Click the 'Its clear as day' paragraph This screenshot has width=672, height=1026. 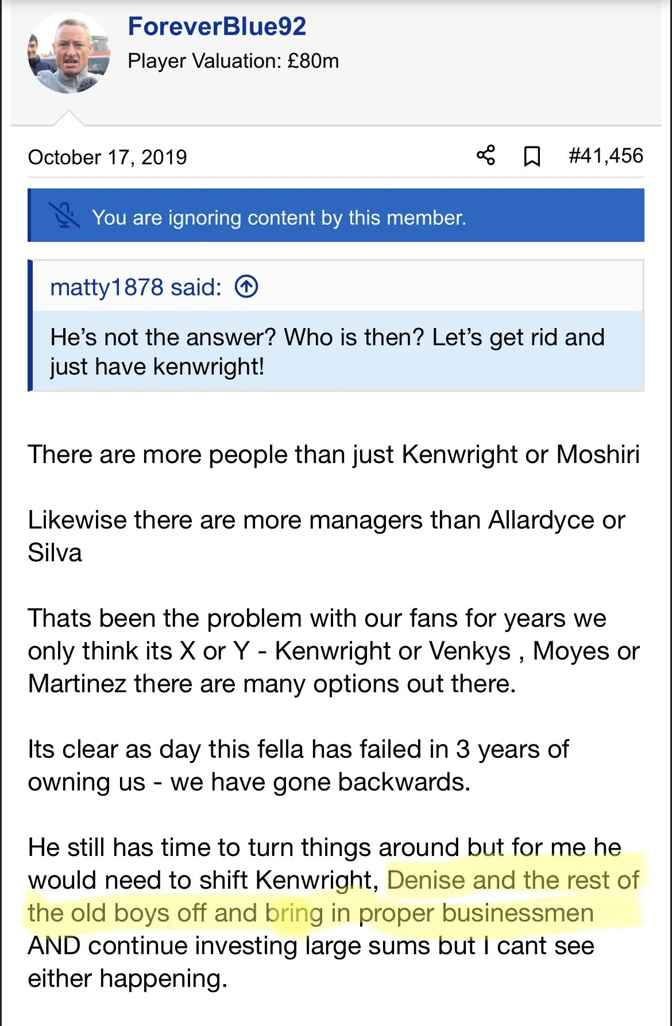298,765
